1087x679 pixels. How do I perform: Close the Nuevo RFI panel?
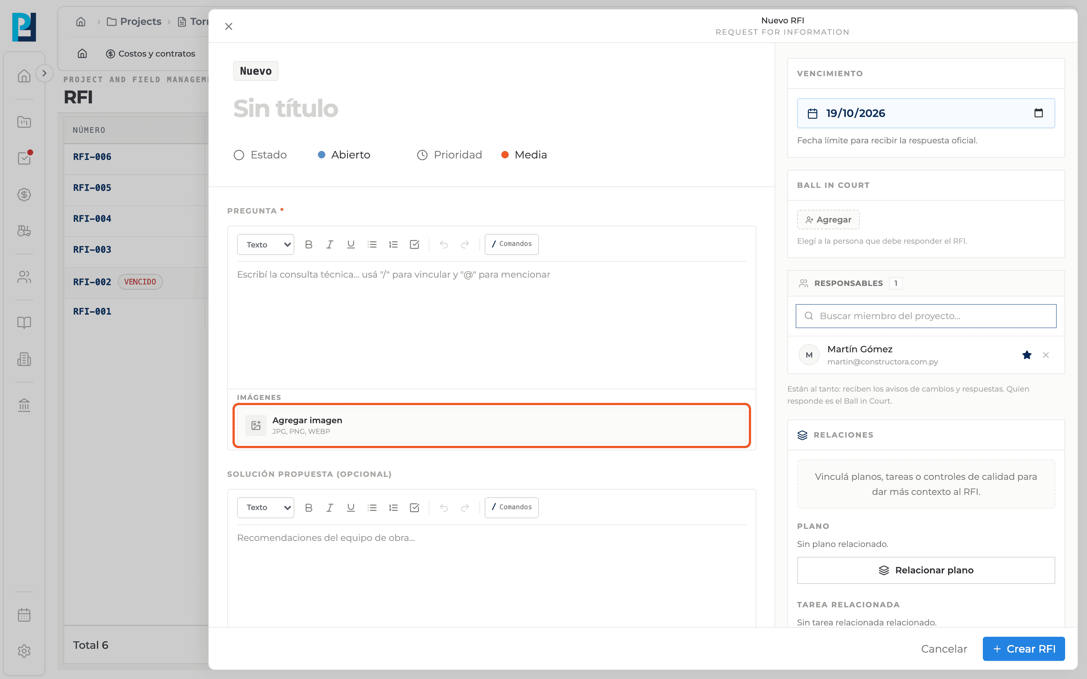[x=229, y=26]
